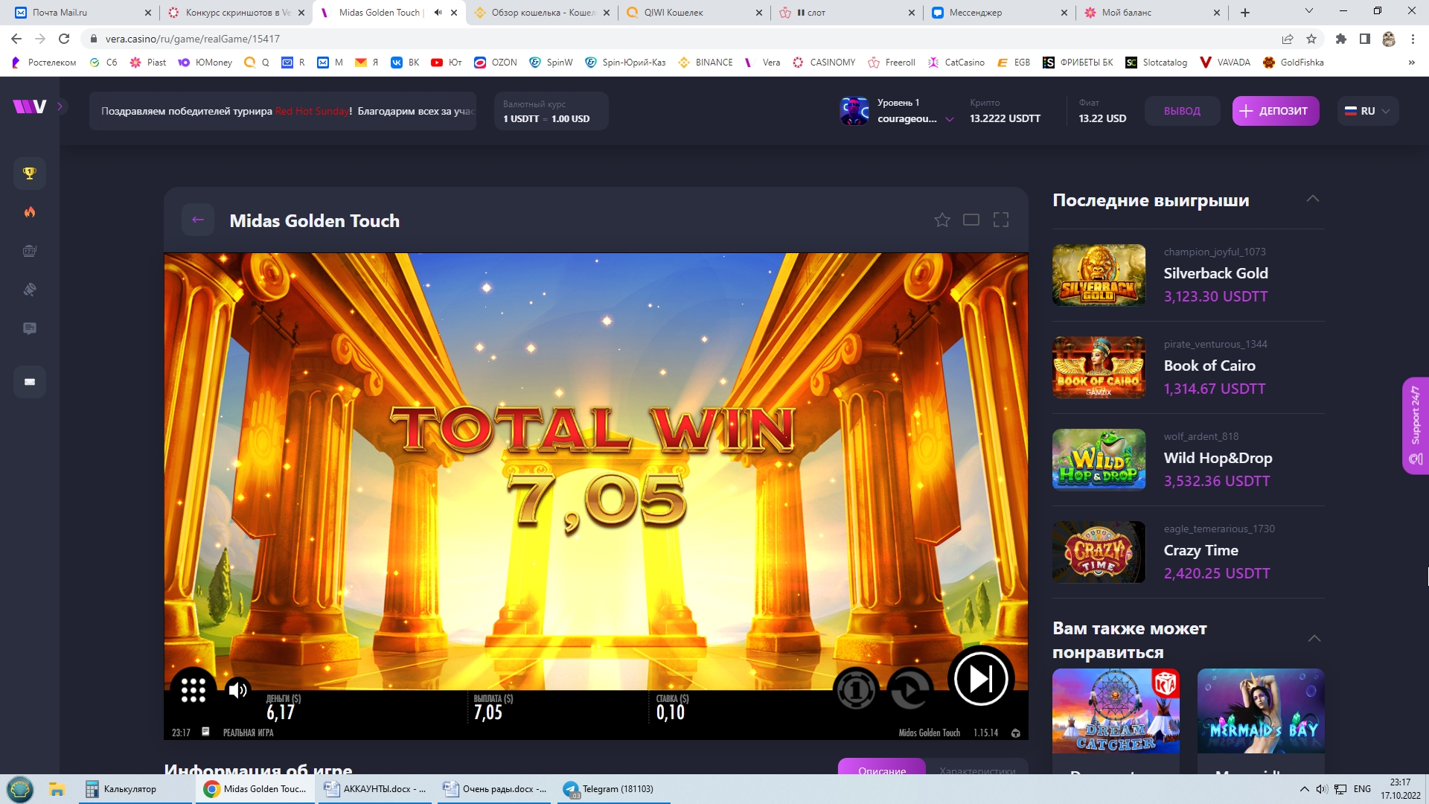The width and height of the screenshot is (1429, 804).
Task: Open game in fullscreen mode
Action: point(1001,220)
